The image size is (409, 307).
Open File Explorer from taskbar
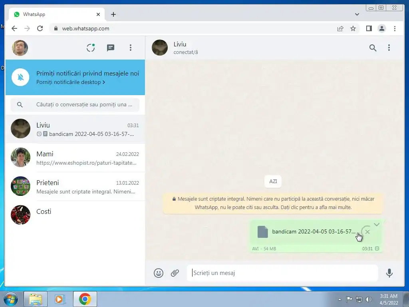tap(36, 299)
